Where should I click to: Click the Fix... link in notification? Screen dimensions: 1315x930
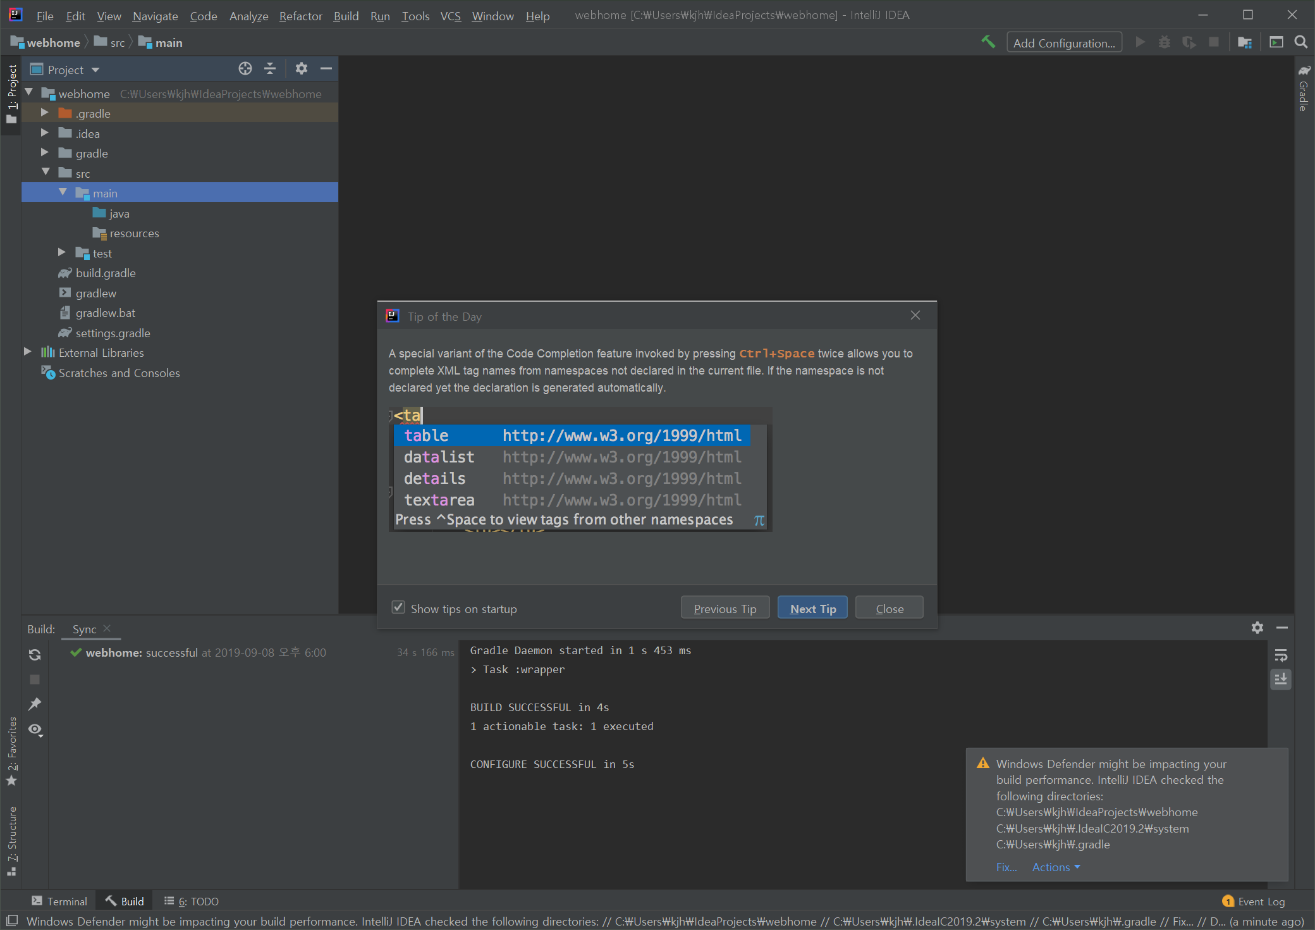point(1006,867)
